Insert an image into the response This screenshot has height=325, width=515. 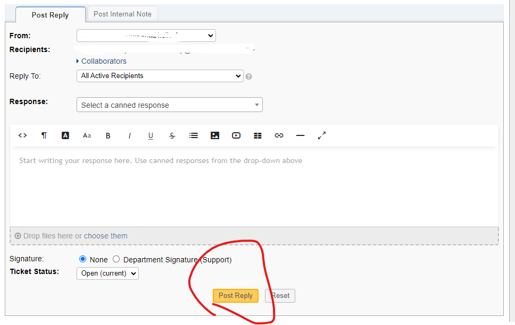click(215, 135)
